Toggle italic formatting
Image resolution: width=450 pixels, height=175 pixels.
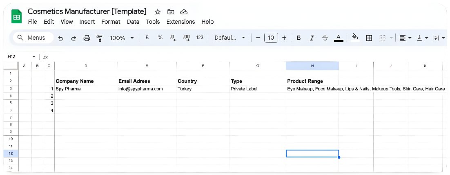[x=312, y=38]
